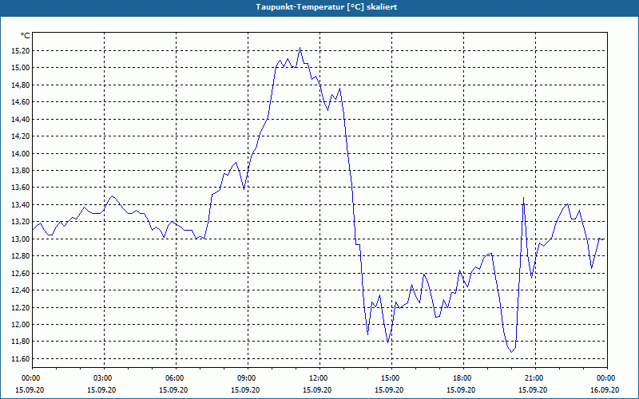This screenshot has height=399, width=639.
Task: Click the 13,80 scale value
Action: 21,171
